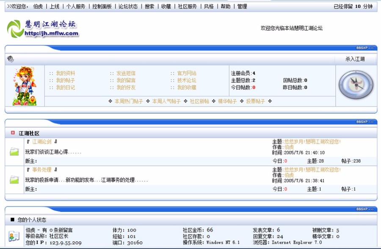Click the 已经停留 10 分钟 text

pyautogui.click(x=353, y=7)
